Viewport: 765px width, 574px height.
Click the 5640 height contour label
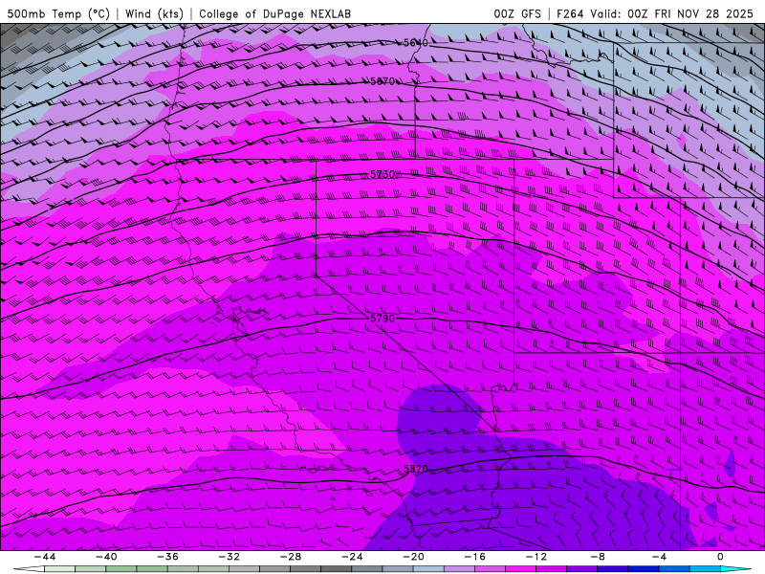pyautogui.click(x=416, y=43)
